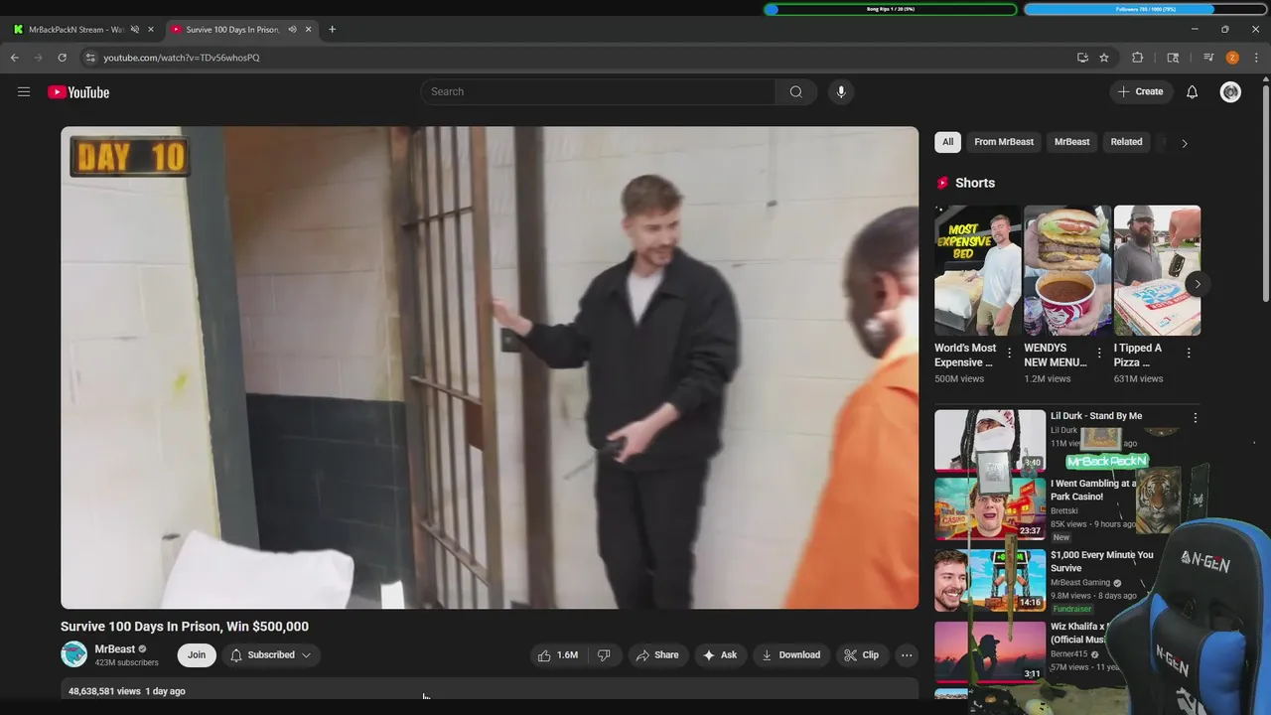Open a new browser tab
Screen dimensions: 1271x715
point(332,30)
